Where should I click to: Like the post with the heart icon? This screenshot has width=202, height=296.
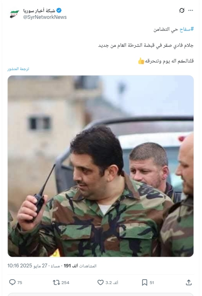[101, 282]
